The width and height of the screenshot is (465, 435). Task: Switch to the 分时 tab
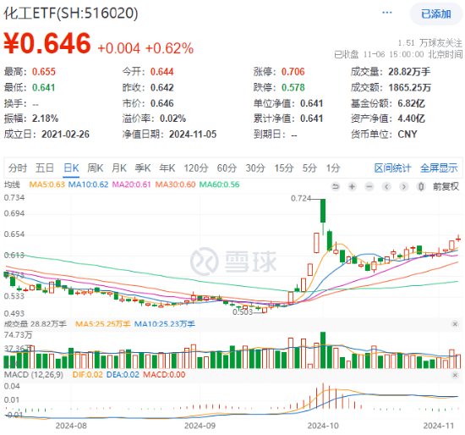click(x=18, y=168)
